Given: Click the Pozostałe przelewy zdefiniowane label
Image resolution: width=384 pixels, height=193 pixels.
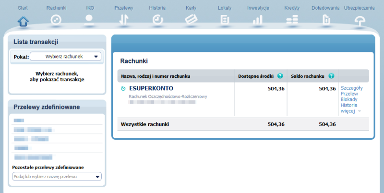Looking at the screenshot, I should 48,168.
